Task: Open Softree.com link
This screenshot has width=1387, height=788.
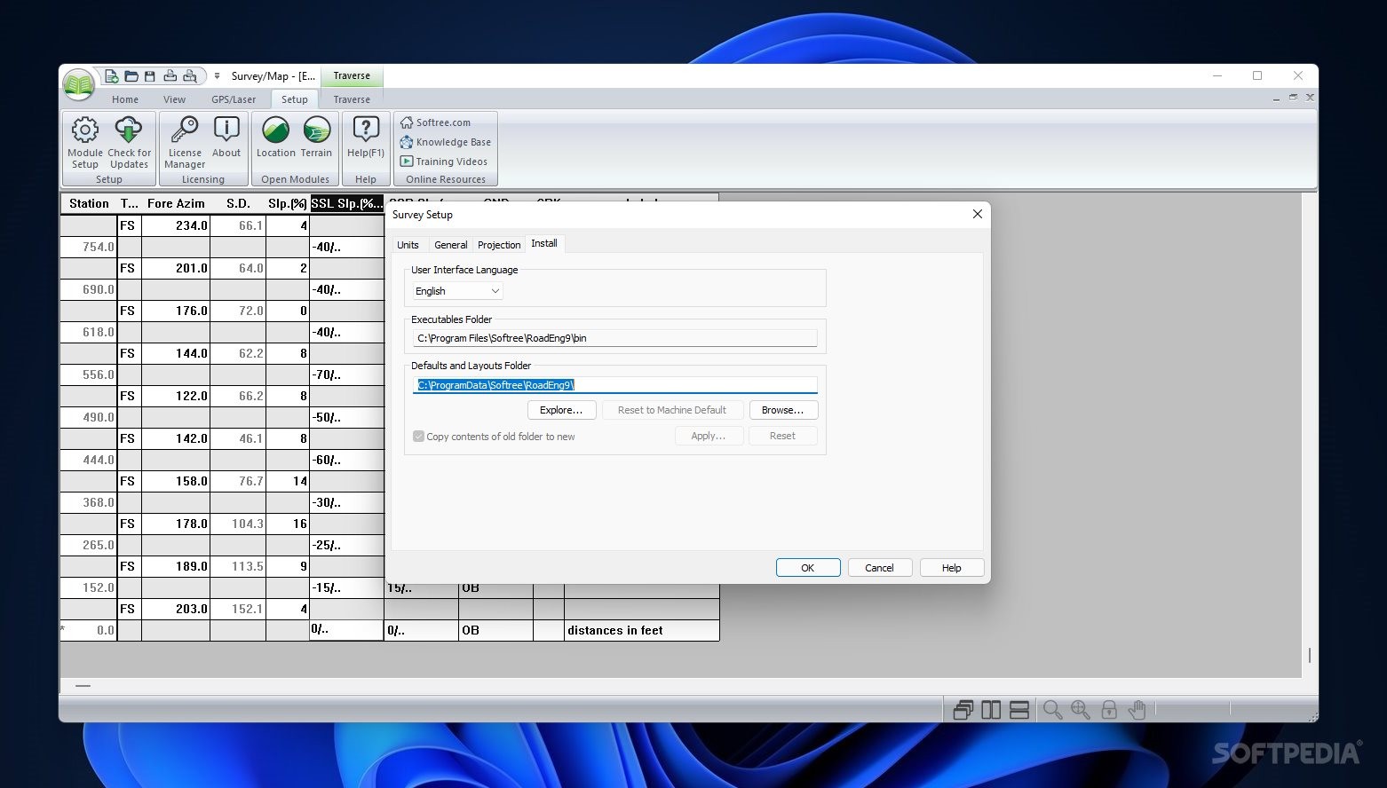Action: pos(435,122)
